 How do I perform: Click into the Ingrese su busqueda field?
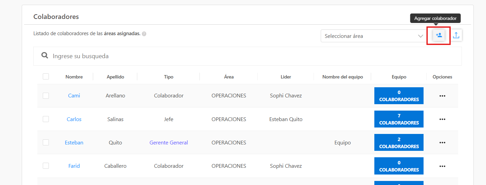(x=247, y=56)
